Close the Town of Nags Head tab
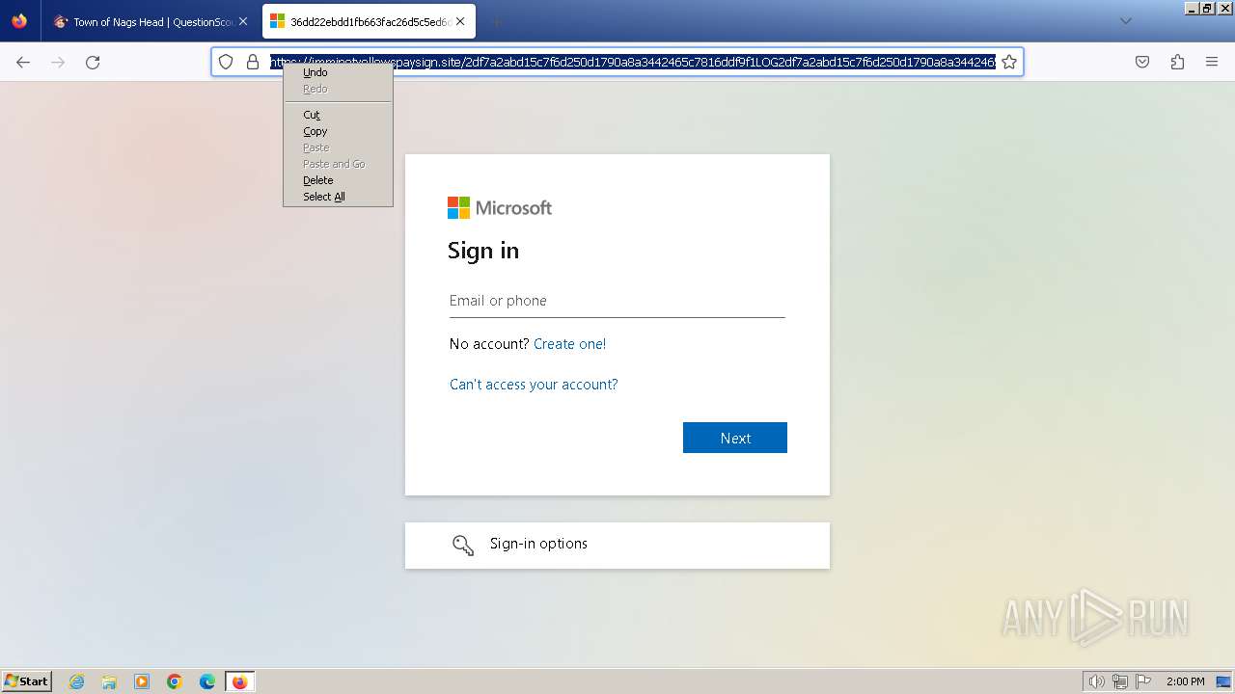 tap(243, 21)
